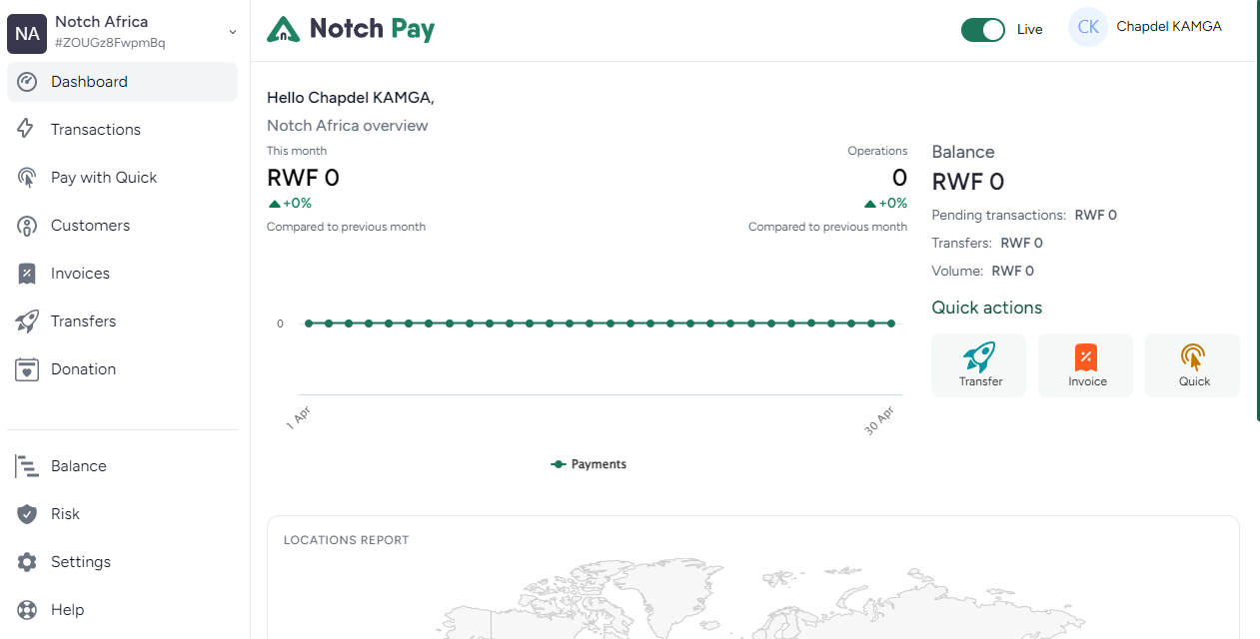Click 'Pending transactions:' label

999,215
